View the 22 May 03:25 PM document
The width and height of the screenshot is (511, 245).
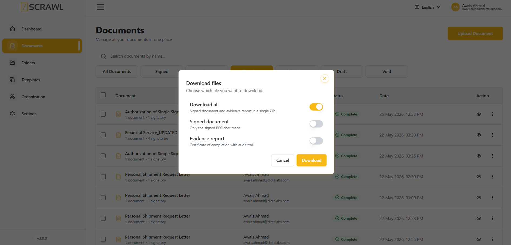[479, 156]
